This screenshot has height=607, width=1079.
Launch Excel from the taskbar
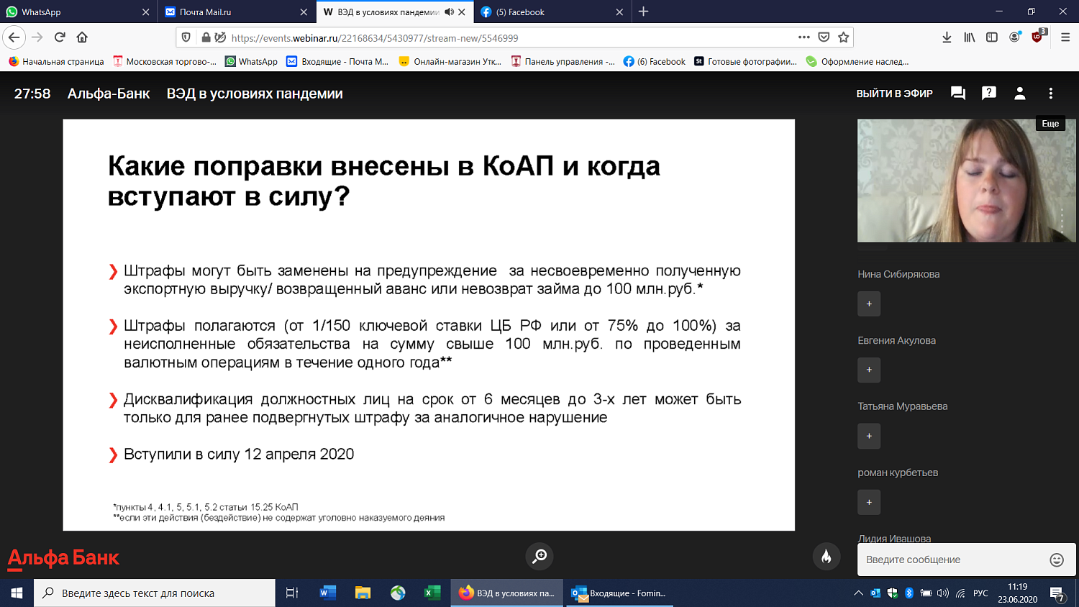pos(432,593)
